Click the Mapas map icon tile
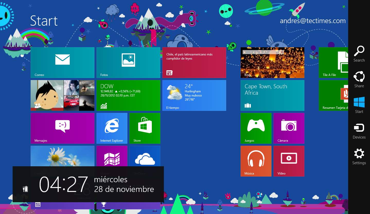Viewport: 370px width, 214px height. tap(112, 156)
